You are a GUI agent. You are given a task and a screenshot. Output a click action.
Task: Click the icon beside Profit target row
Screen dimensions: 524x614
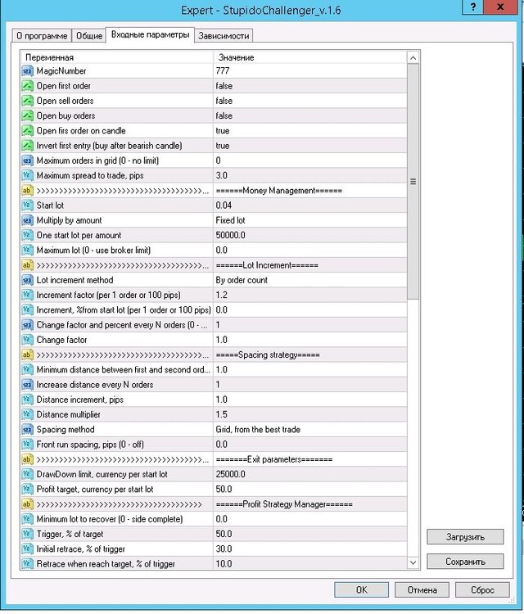tap(27, 489)
